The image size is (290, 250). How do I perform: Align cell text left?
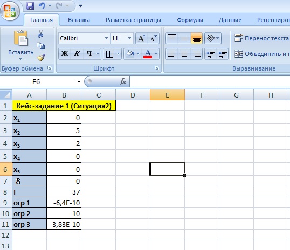tap(172, 54)
